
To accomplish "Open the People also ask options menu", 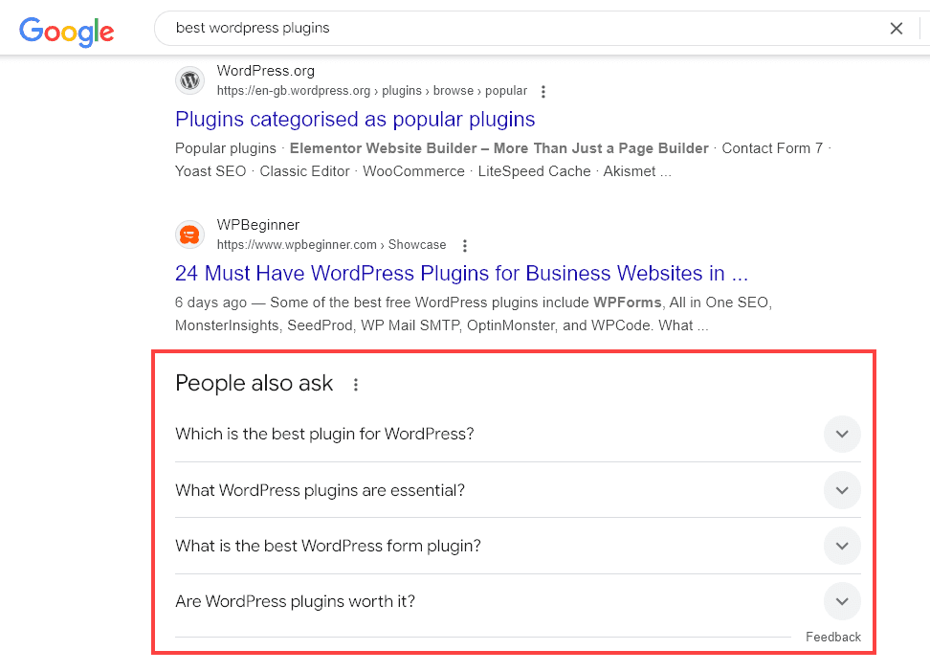I will tap(355, 383).
